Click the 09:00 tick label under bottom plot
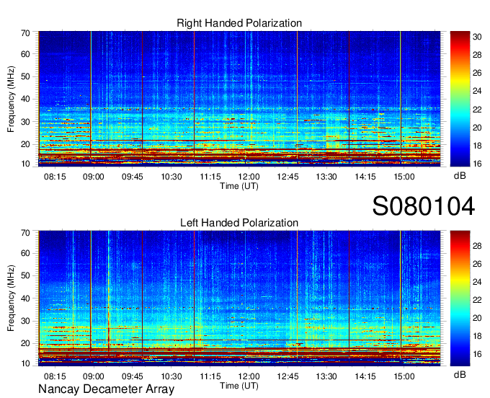Image resolution: width=490 pixels, height=398 pixels. point(94,376)
